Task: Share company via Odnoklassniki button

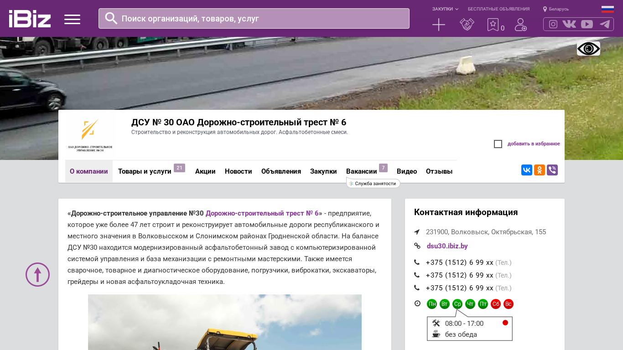Action: pos(540,170)
